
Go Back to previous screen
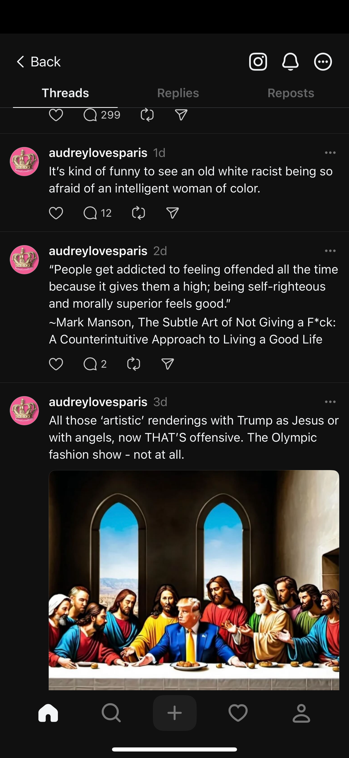pyautogui.click(x=38, y=62)
